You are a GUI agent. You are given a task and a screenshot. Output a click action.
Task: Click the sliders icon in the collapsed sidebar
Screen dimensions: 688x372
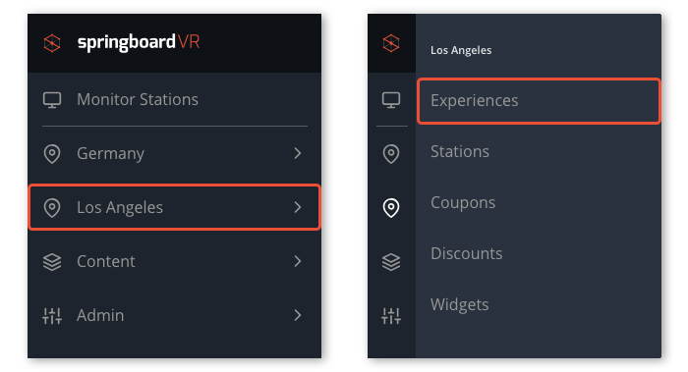point(391,315)
